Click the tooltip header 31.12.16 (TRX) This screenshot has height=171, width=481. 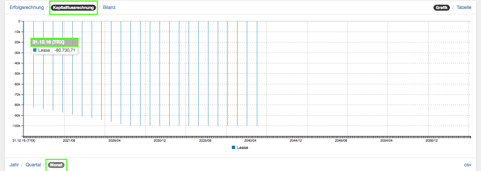(x=49, y=42)
